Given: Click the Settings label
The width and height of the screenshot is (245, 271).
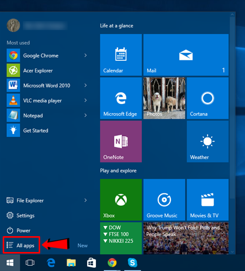Looking at the screenshot, I should point(25,216).
